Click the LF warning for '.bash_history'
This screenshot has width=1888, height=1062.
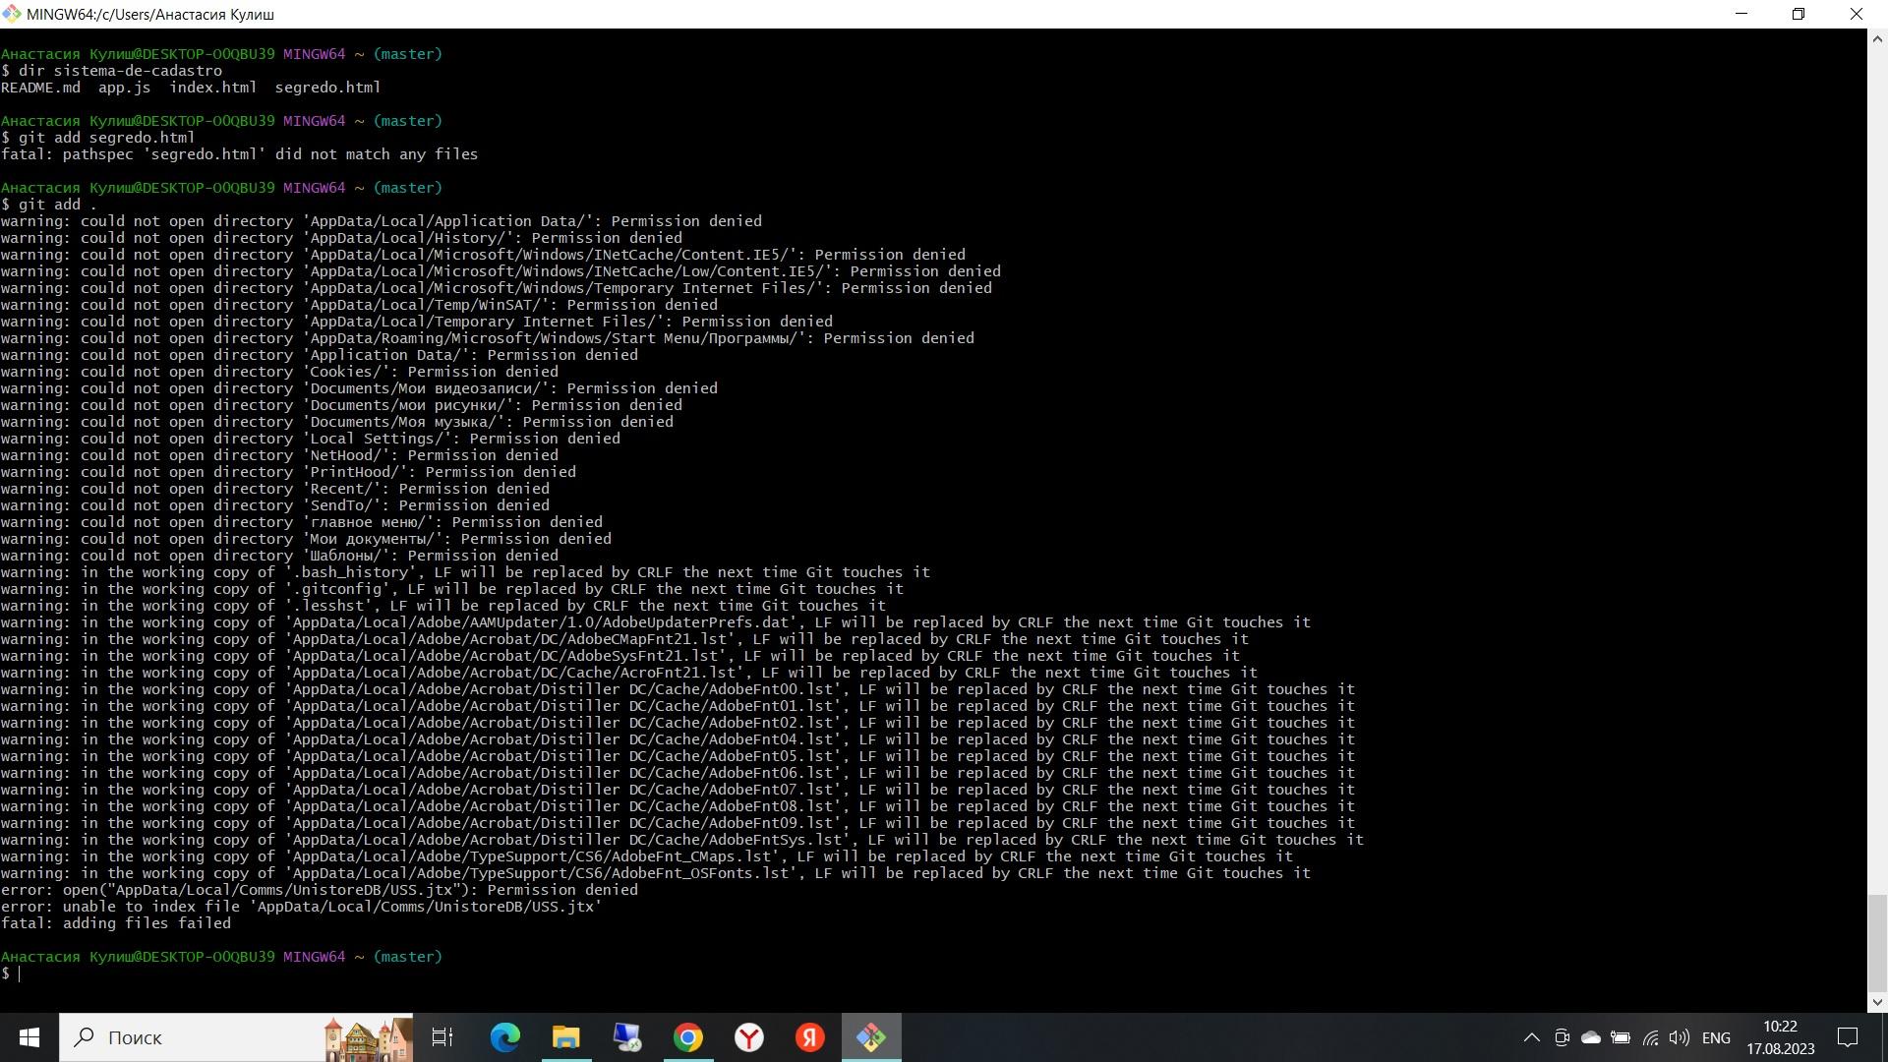tap(465, 572)
